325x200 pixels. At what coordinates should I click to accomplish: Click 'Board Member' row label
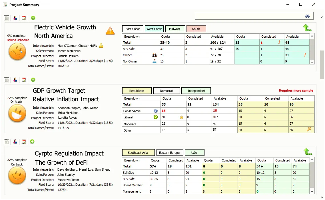click(133, 185)
